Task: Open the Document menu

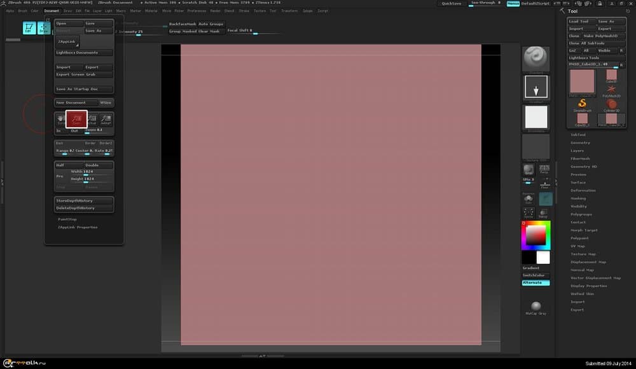Action: click(x=52, y=11)
